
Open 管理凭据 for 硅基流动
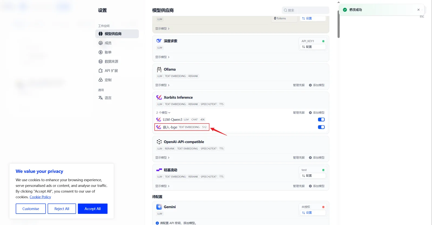point(299,186)
